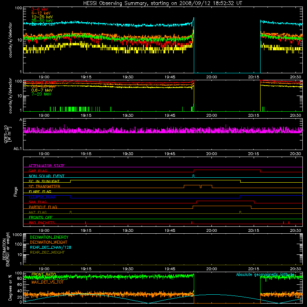The image size is (307, 307).
Task: Select the 12-25 keV legend label
Action: (42, 17)
